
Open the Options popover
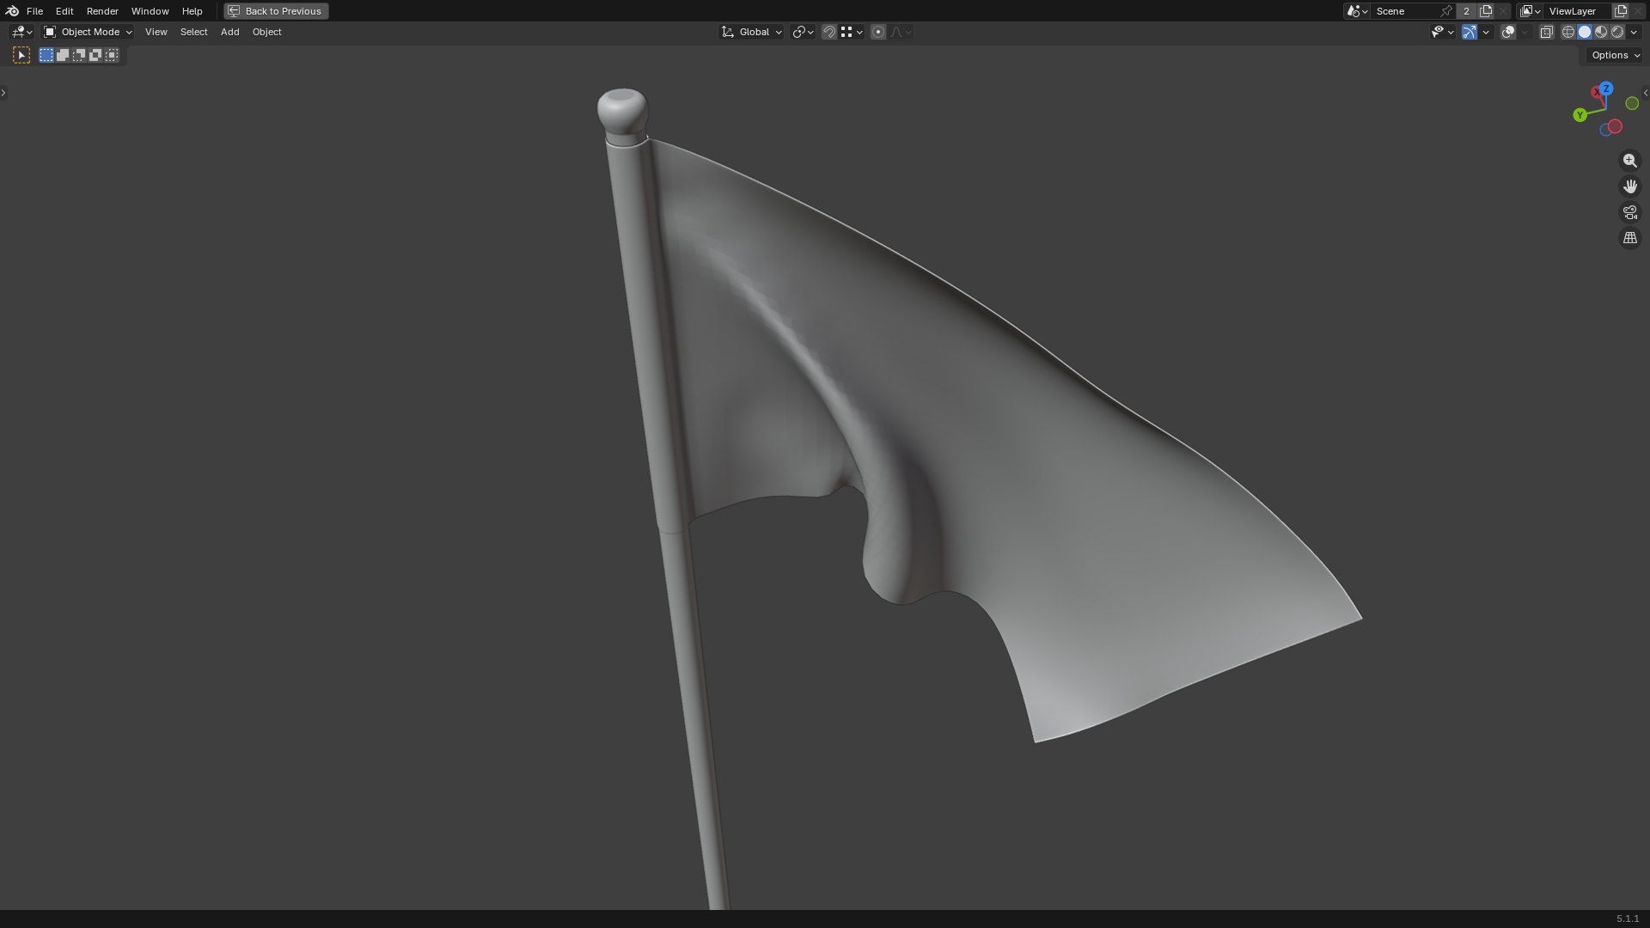click(x=1616, y=55)
